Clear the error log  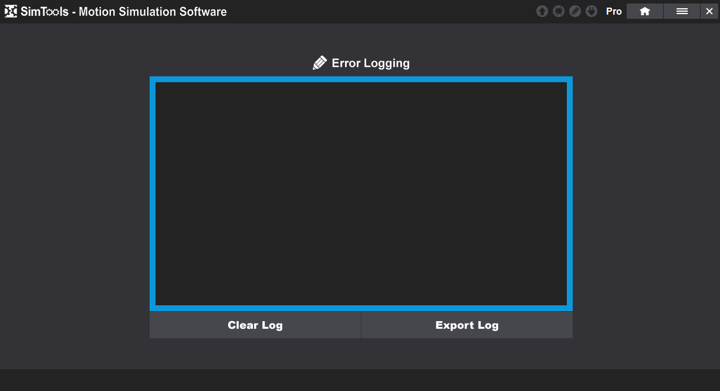tap(255, 325)
